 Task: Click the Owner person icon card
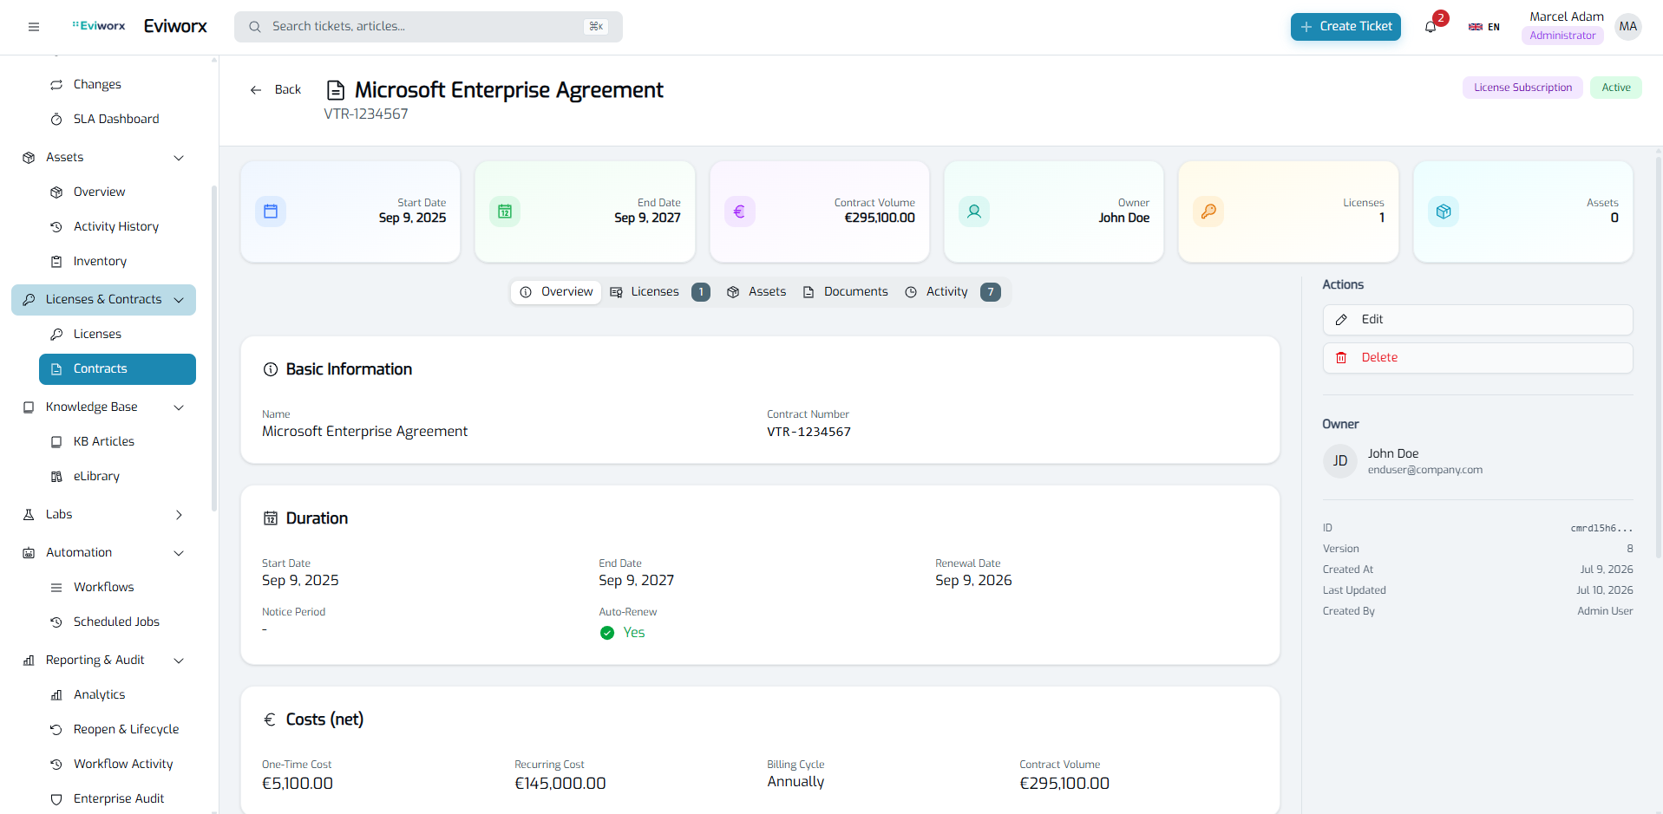974,212
